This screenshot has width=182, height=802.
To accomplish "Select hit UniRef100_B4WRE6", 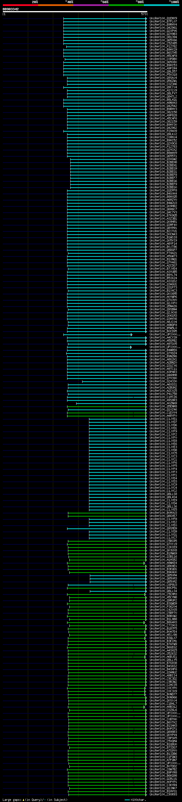I will tap(163, 350).
